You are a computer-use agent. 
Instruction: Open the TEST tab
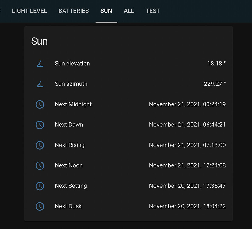[153, 11]
